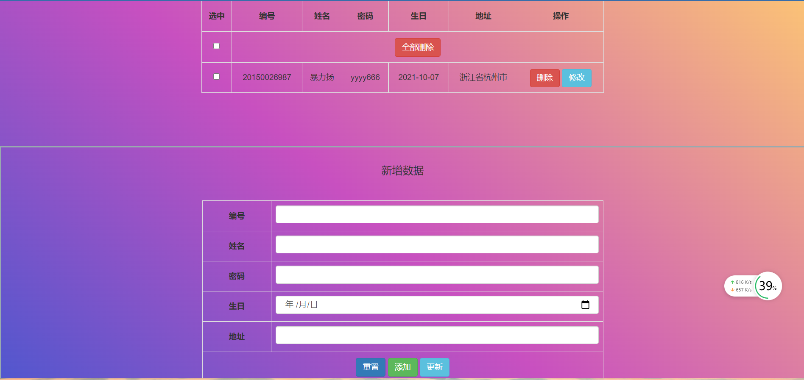This screenshot has height=380, width=804.
Task: Check the box for row 20150026987
Action: tap(216, 76)
